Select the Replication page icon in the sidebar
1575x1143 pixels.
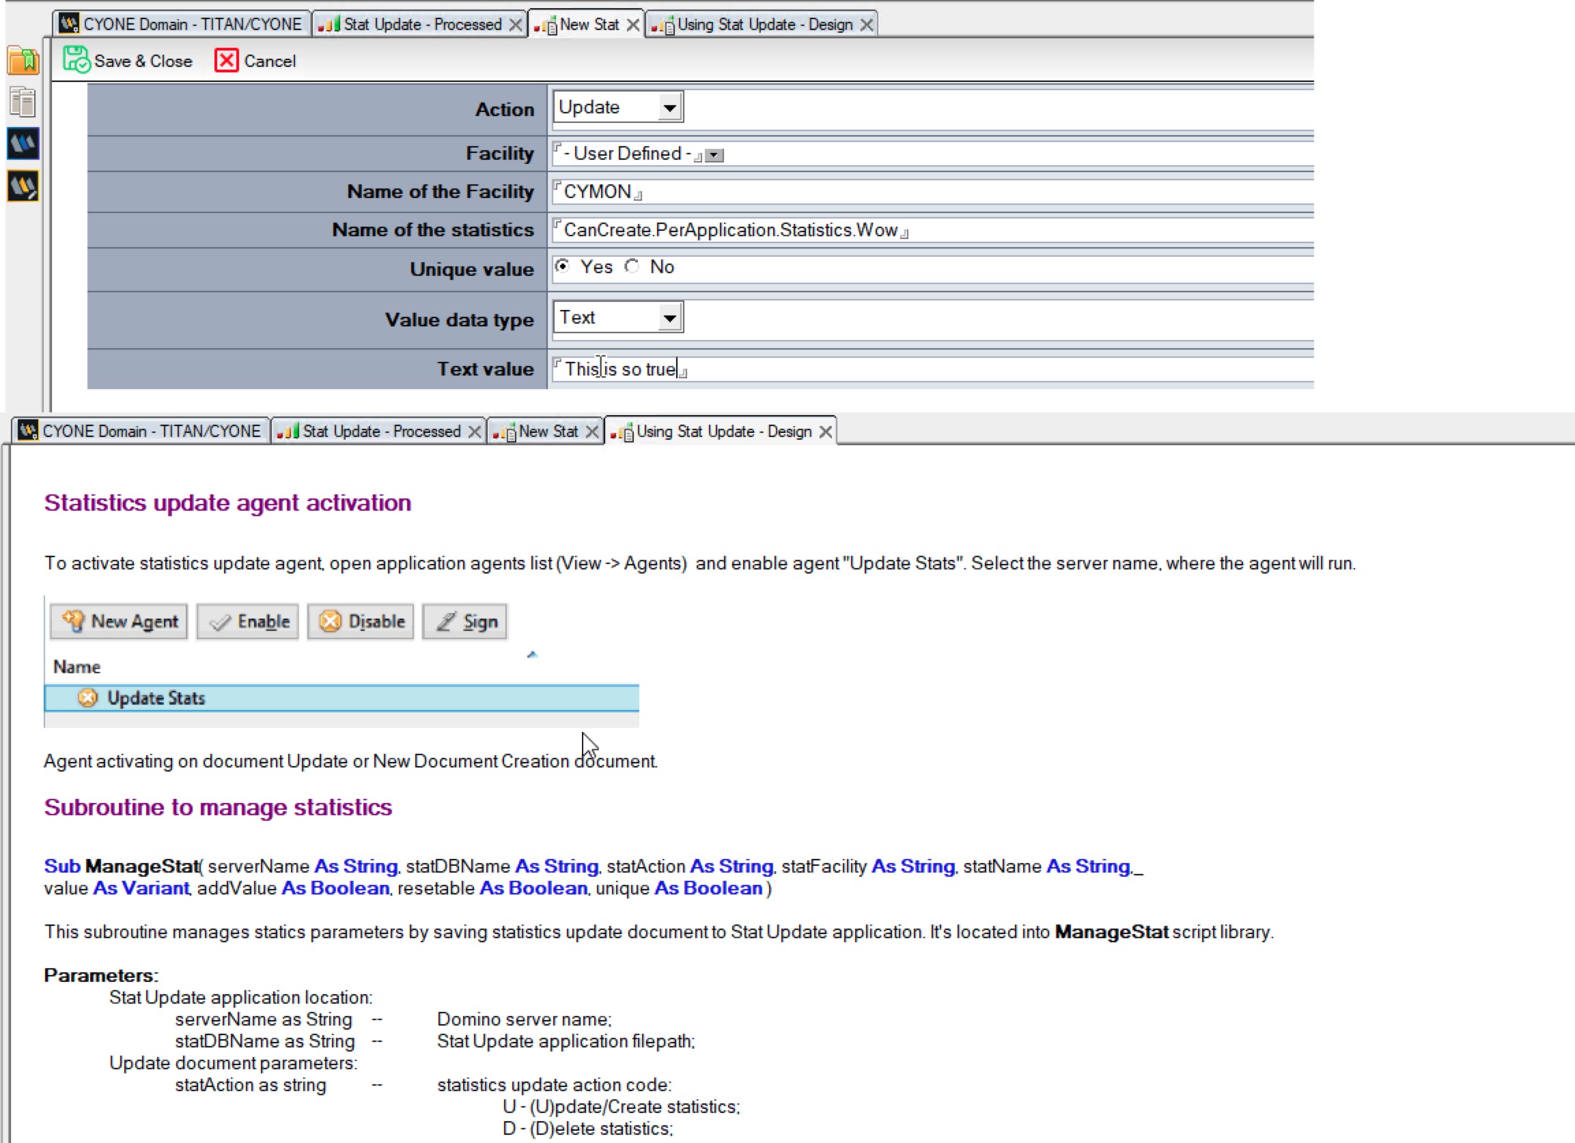click(22, 101)
